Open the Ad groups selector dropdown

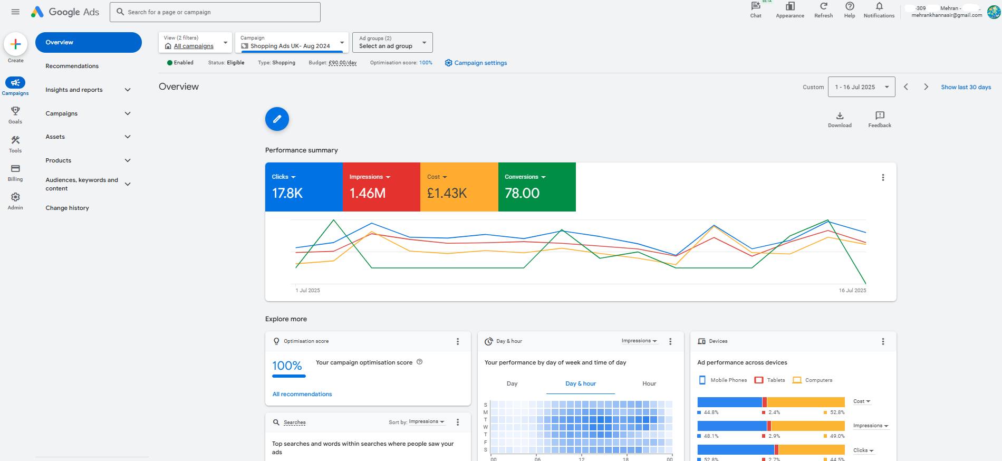point(392,42)
